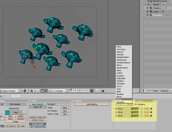Click the World globe icon in outliner
172x132 pixels.
[151, 4]
